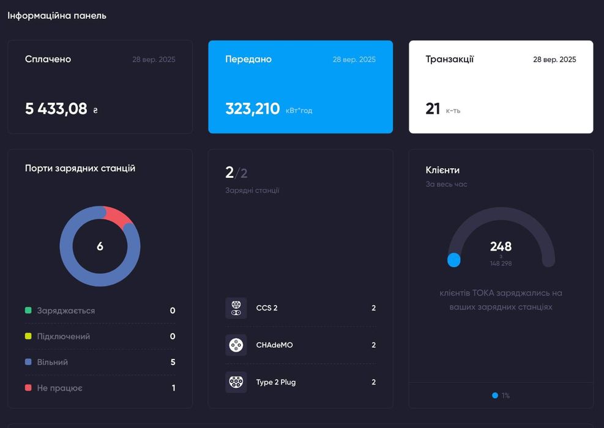Click the Зарядні станції 2/2 counter
Viewport: 604px width, 428px height.
coord(236,173)
